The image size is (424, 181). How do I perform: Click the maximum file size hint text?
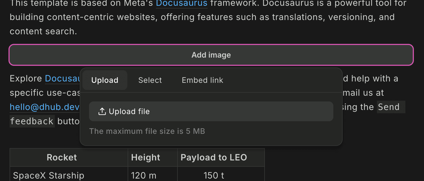(x=147, y=131)
